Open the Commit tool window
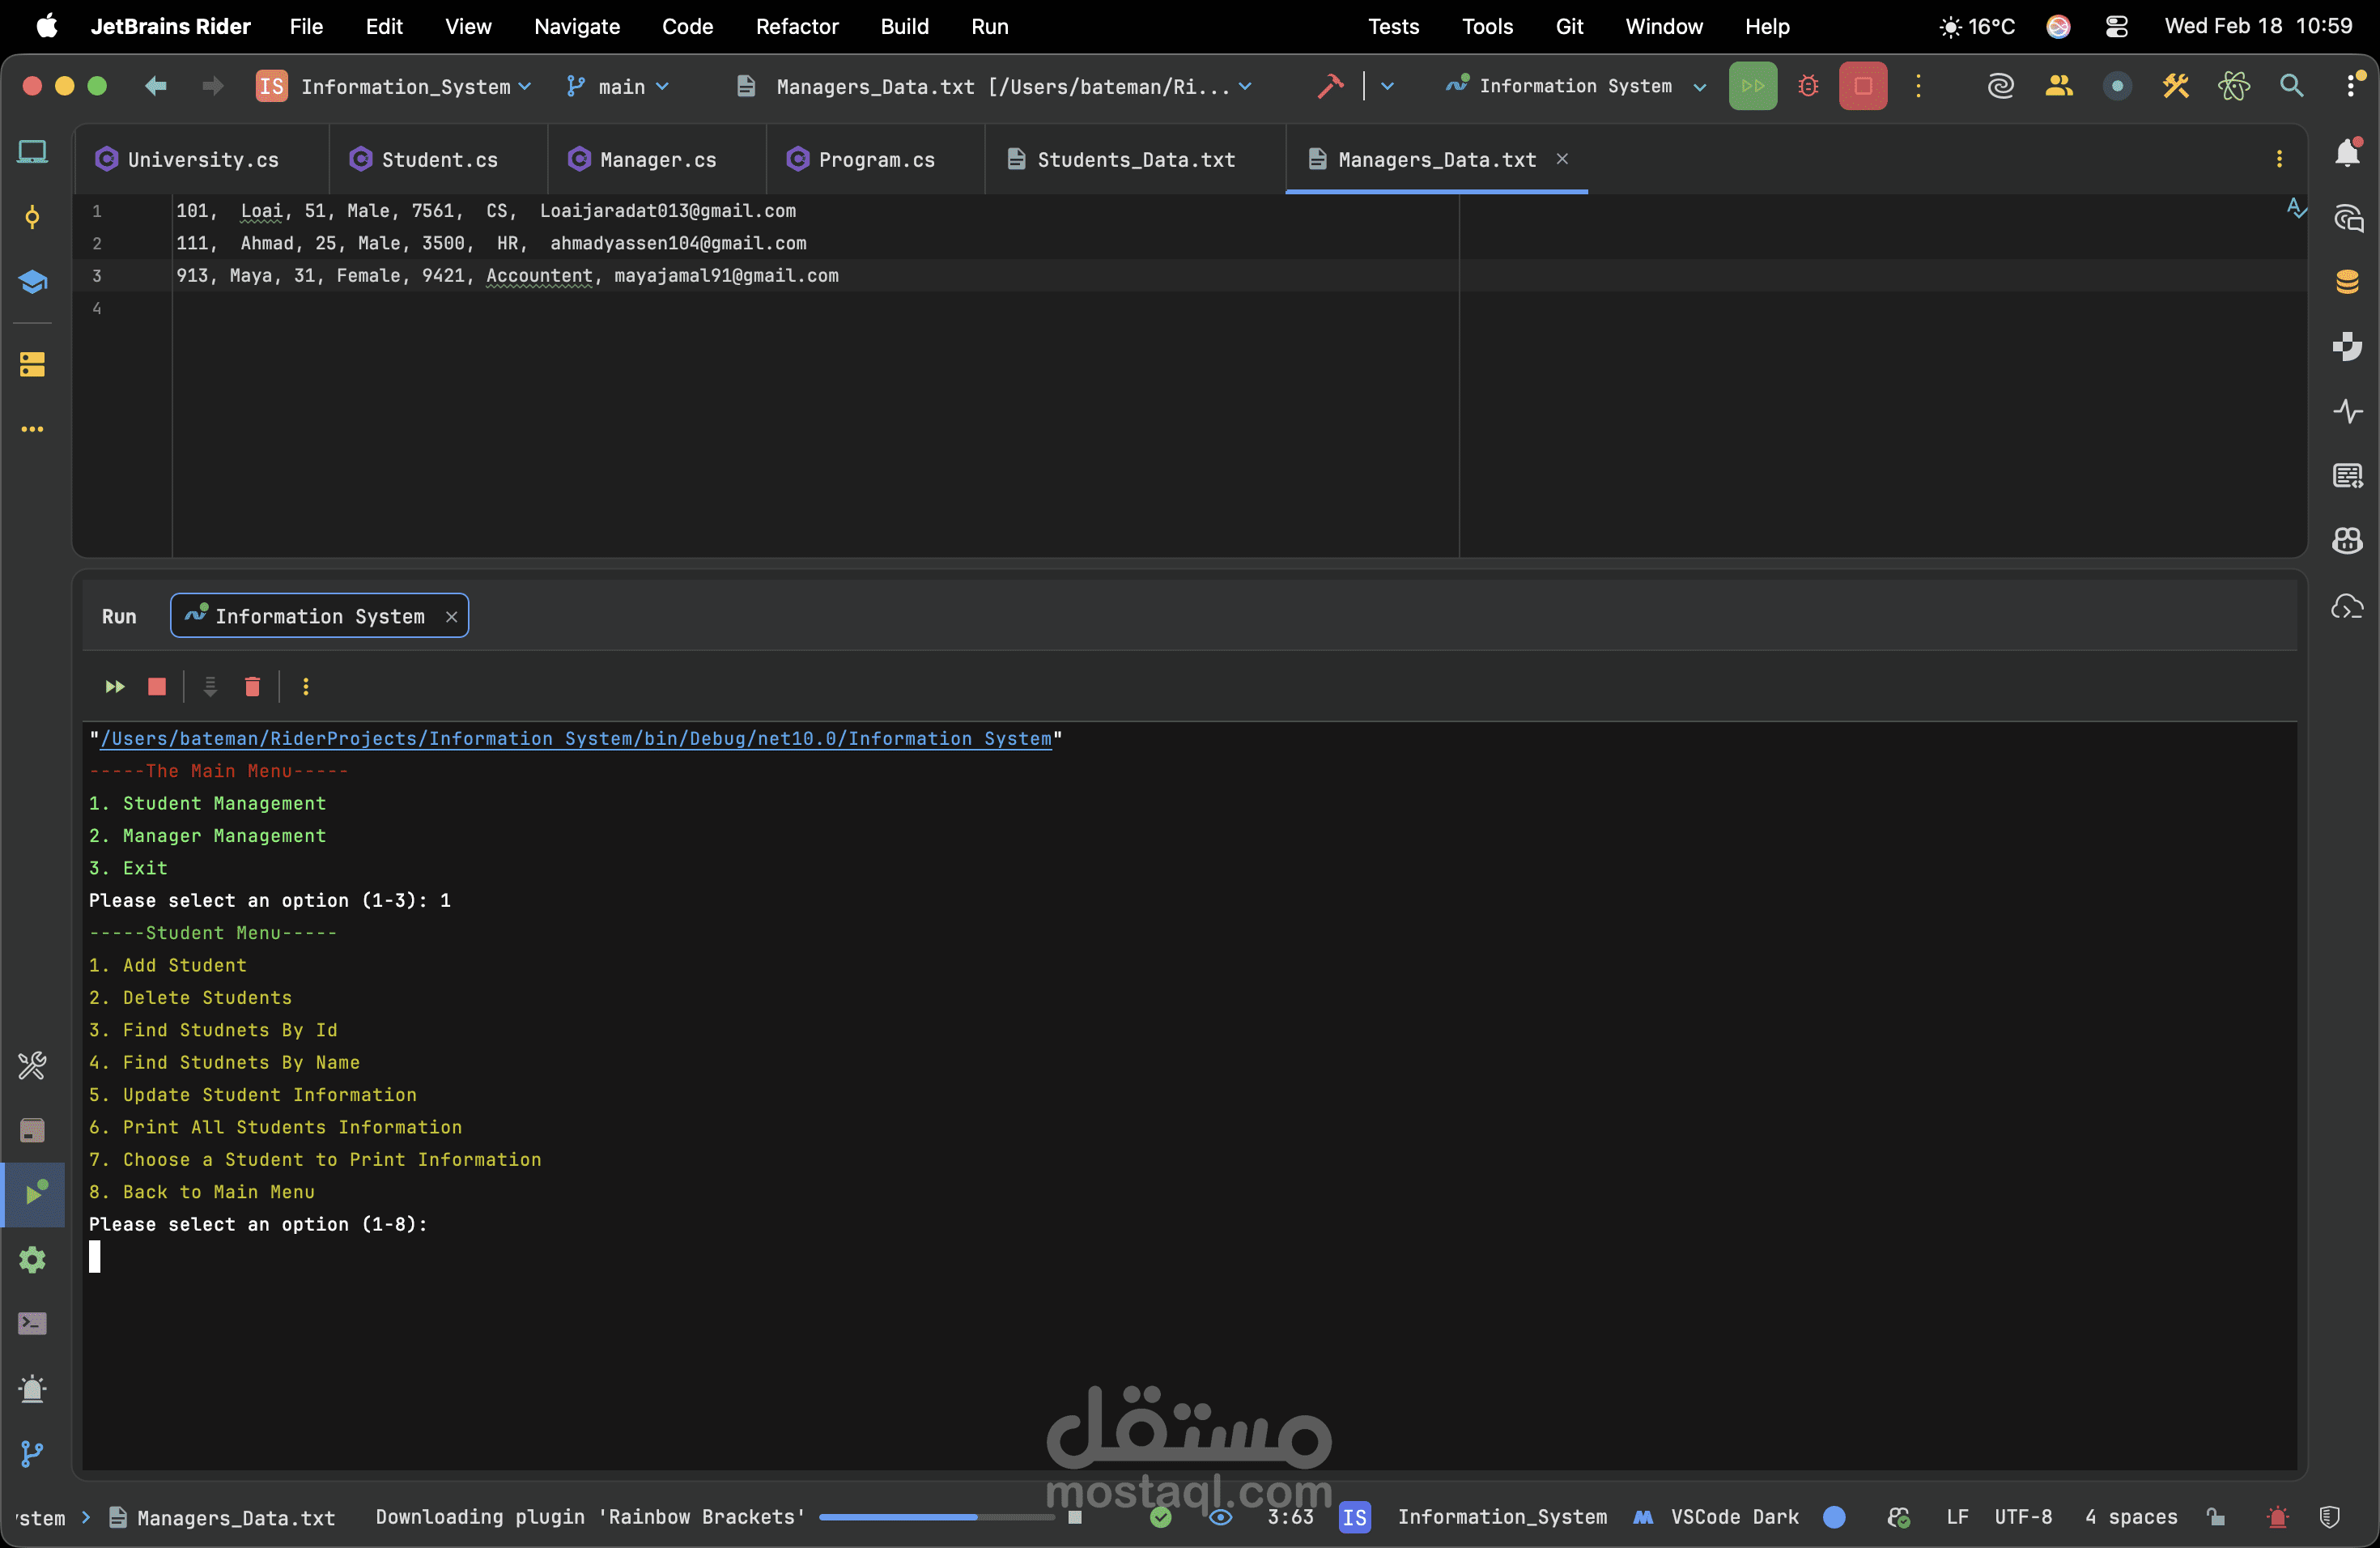 pyautogui.click(x=32, y=217)
